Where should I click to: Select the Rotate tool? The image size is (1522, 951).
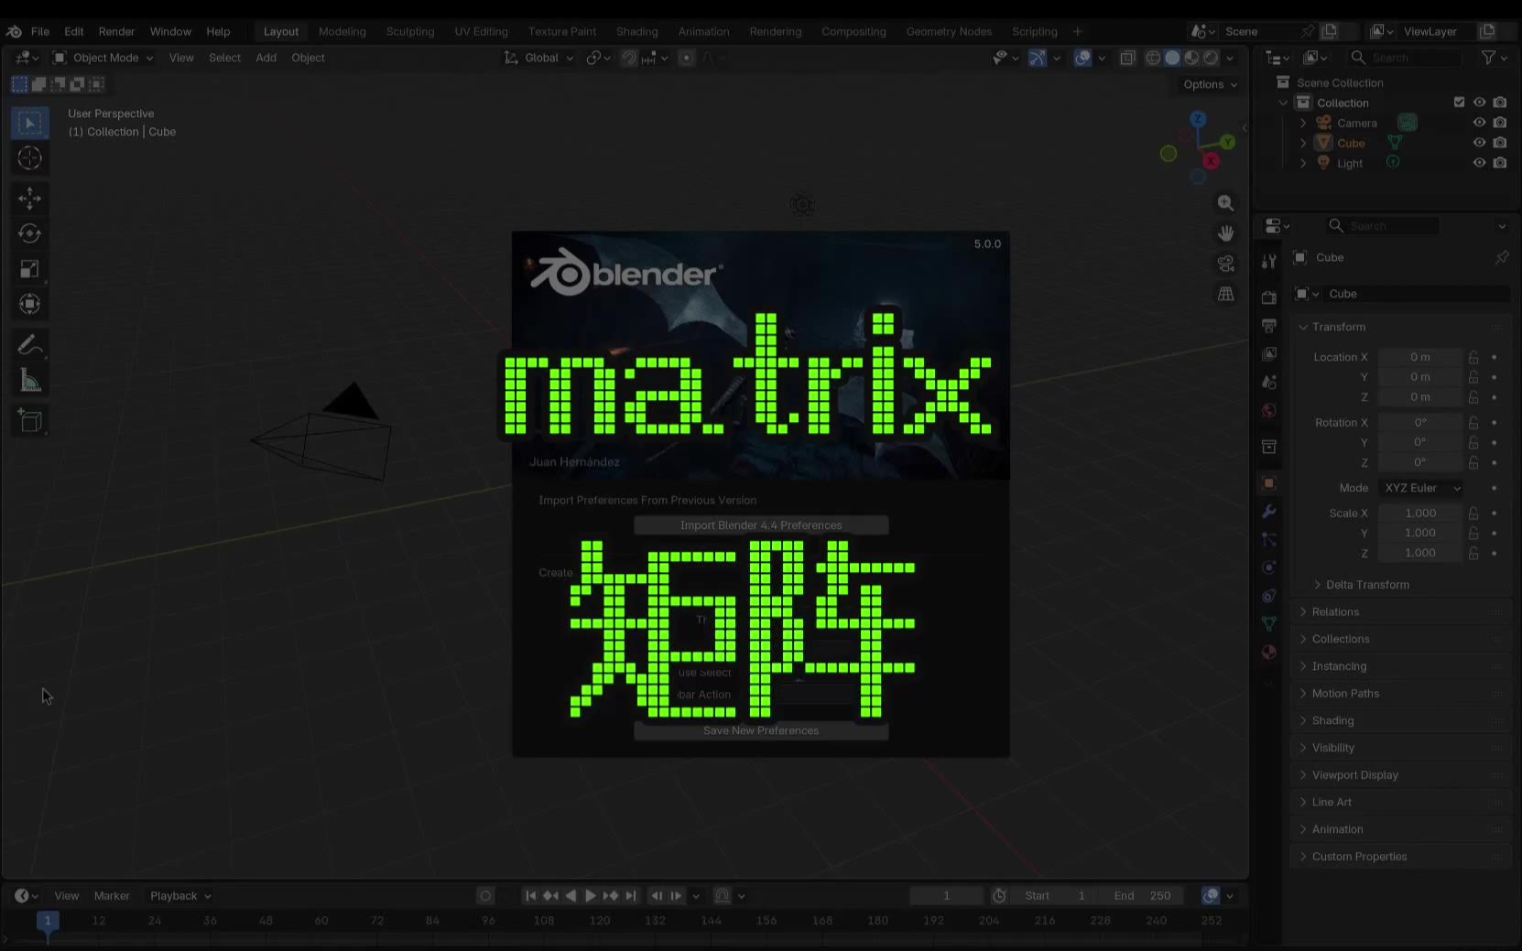click(x=29, y=233)
